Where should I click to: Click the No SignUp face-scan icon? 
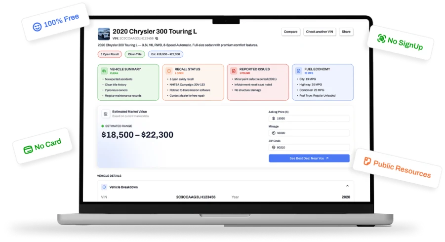pyautogui.click(x=381, y=39)
